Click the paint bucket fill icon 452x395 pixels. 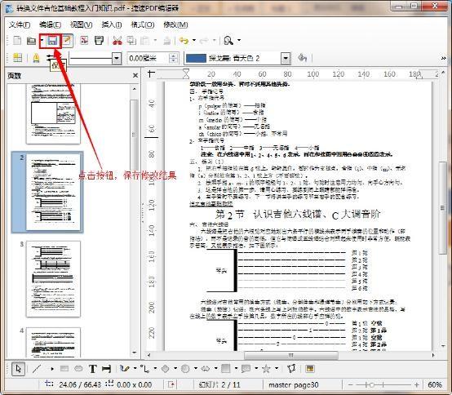point(303,58)
